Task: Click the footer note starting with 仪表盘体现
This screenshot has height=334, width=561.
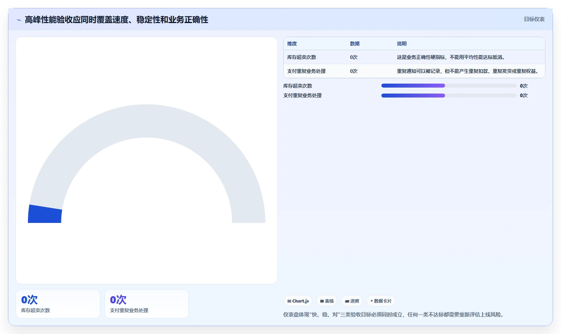Action: 394,314
